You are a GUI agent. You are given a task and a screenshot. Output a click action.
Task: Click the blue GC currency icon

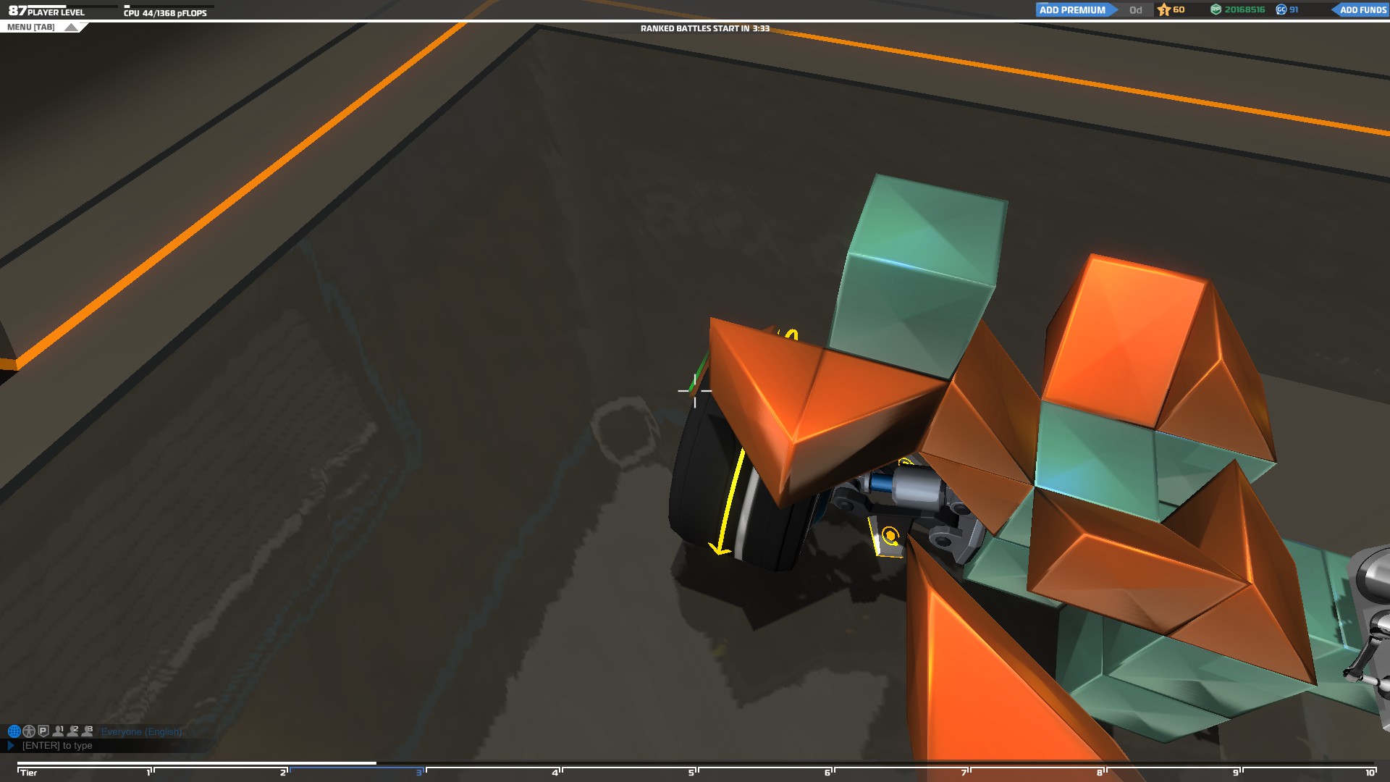click(x=1281, y=9)
